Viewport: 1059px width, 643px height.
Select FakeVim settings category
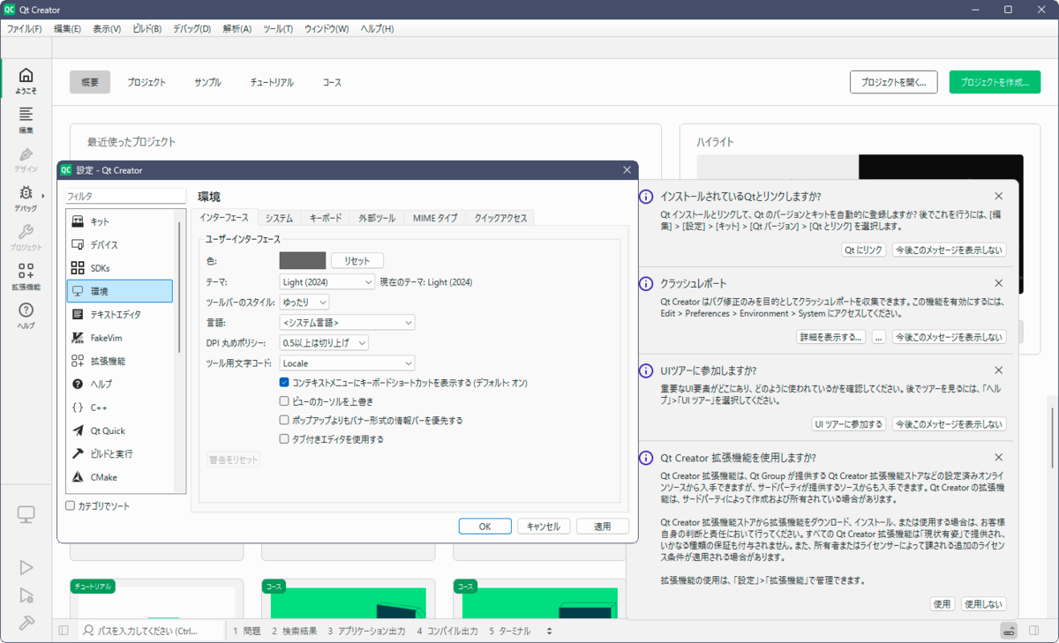tap(119, 338)
